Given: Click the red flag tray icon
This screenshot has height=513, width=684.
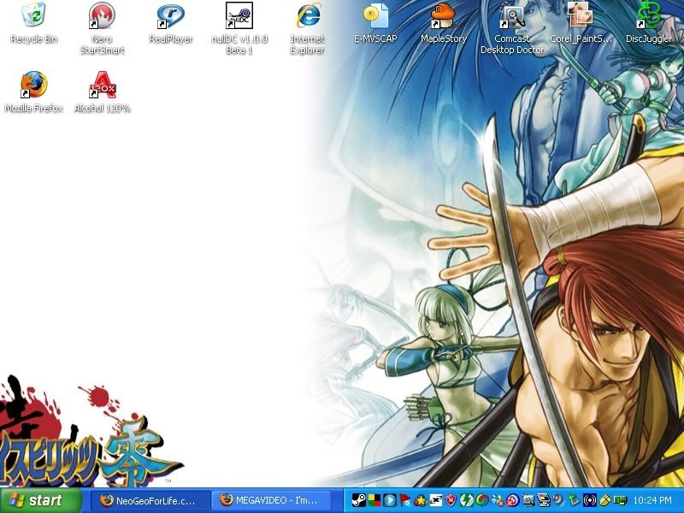Looking at the screenshot, I should tap(404, 500).
